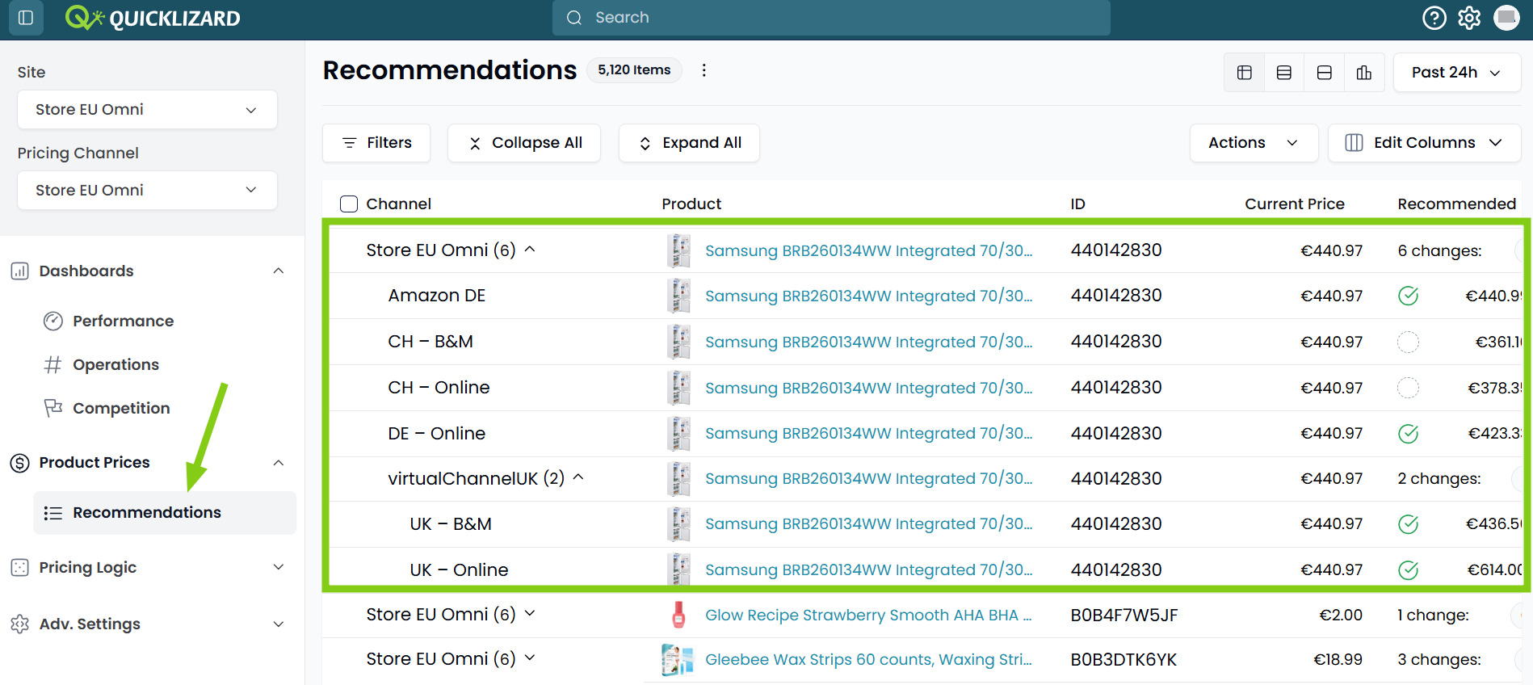Switch to the two-row layout view icon

tap(1324, 73)
